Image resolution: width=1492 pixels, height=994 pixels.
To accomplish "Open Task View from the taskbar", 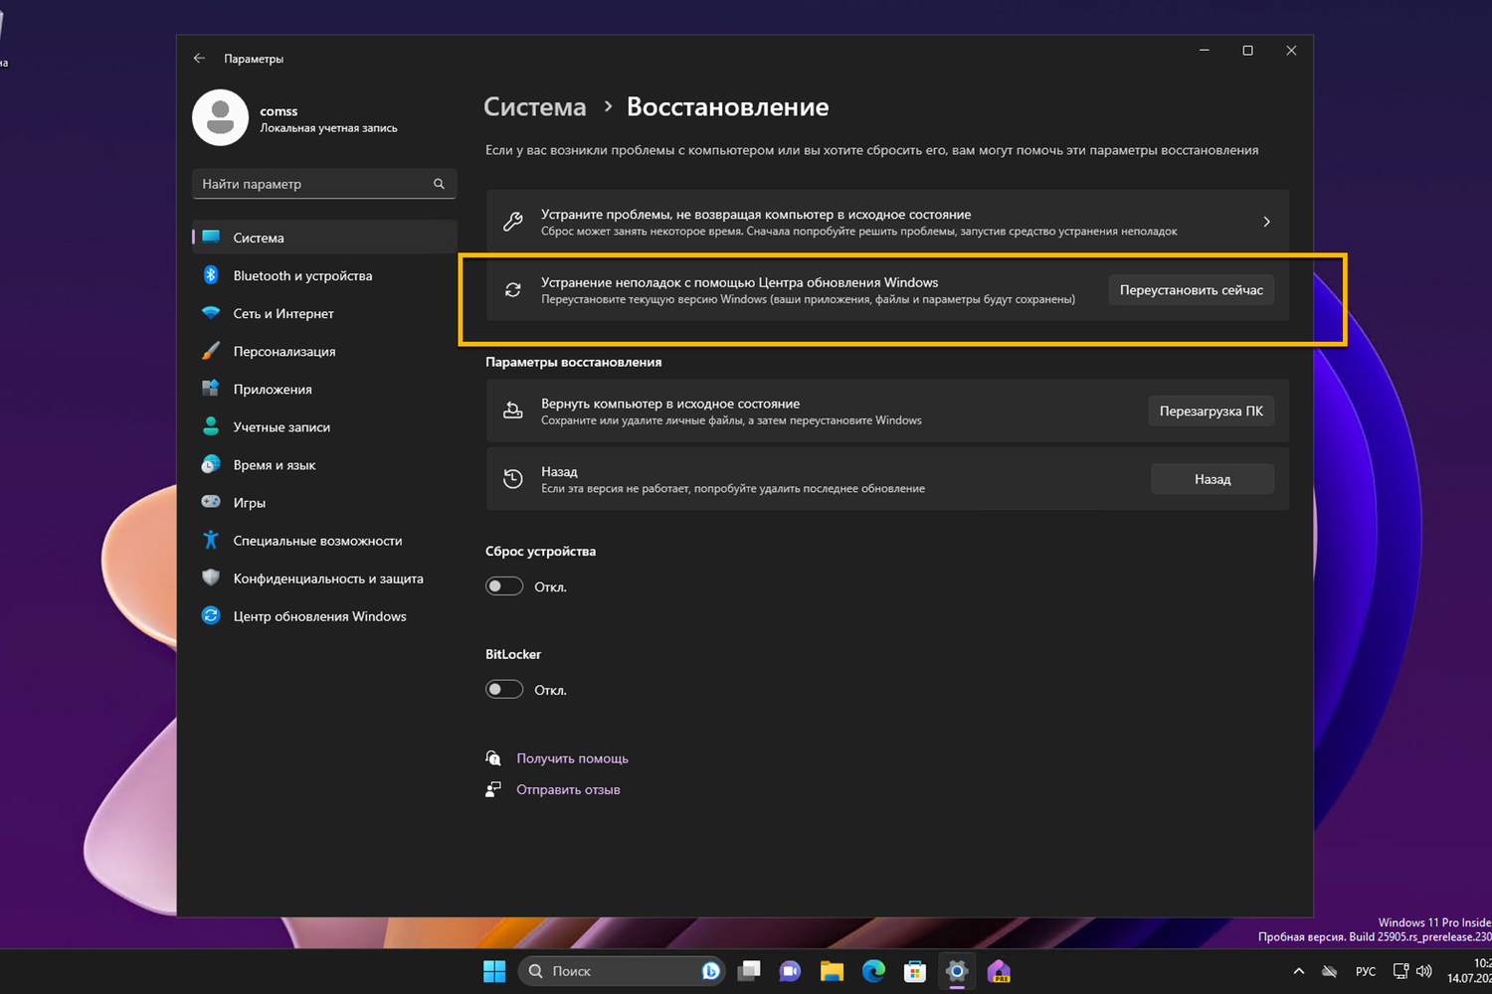I will pyautogui.click(x=749, y=971).
